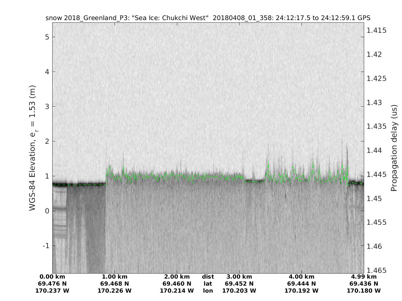Click the 'dist' row label
Screen dimensions: 402x301
[x=208, y=277]
